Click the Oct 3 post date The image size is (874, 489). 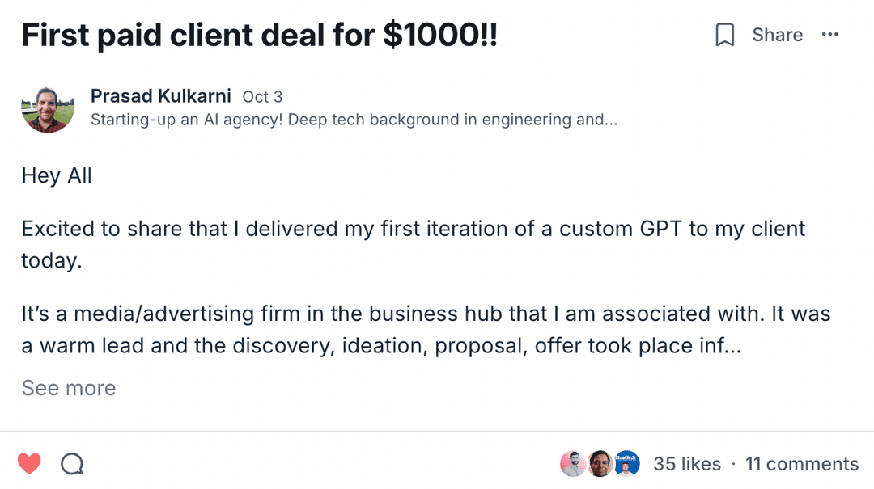click(262, 97)
